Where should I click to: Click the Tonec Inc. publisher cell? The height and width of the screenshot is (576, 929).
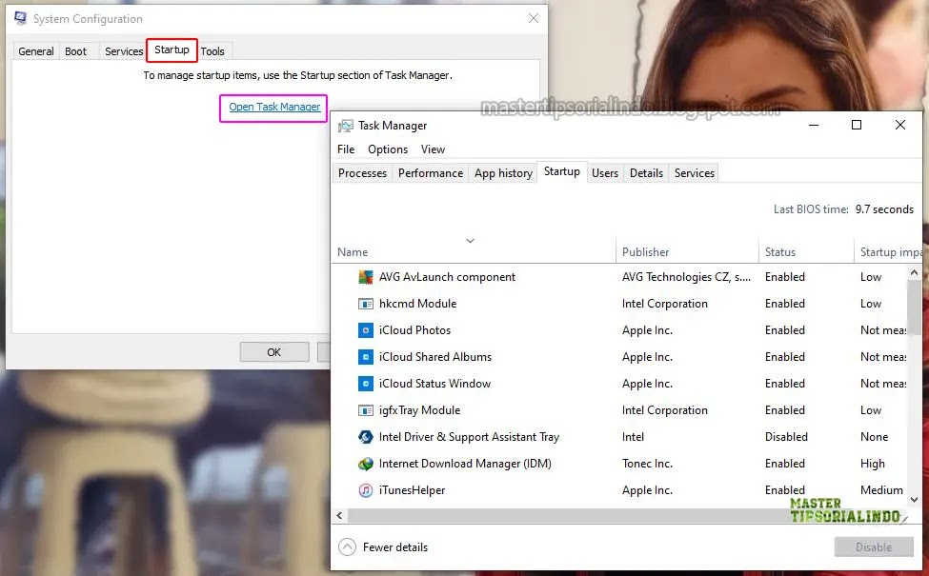coord(647,464)
